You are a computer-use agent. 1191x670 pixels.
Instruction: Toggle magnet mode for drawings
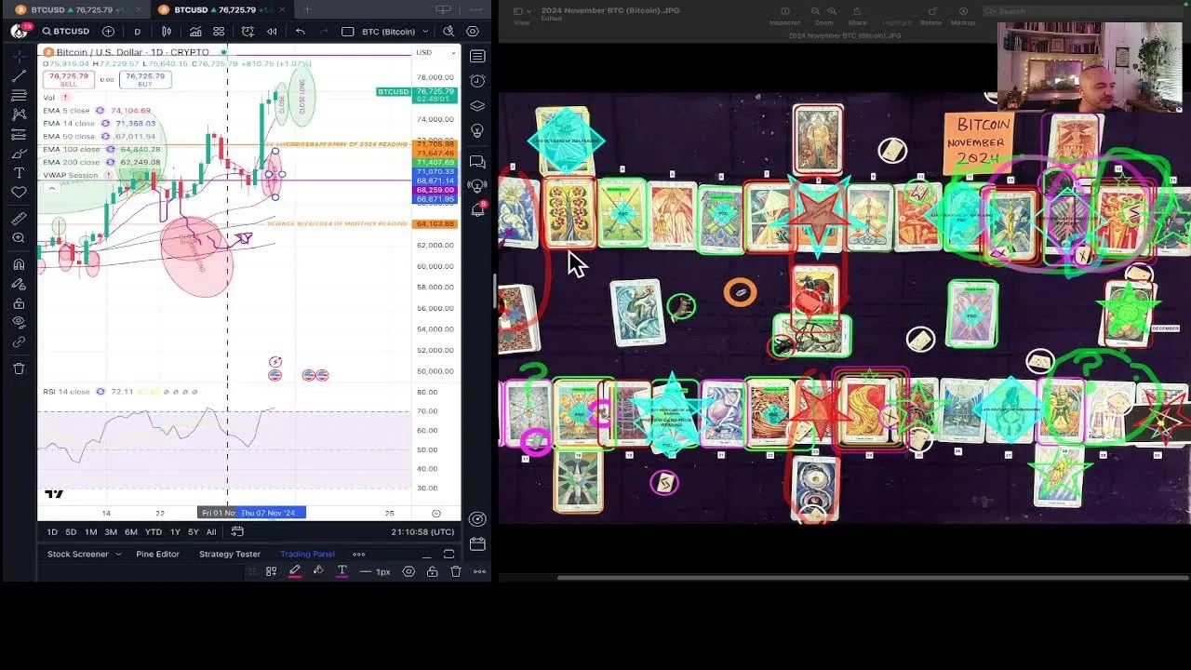pyautogui.click(x=19, y=264)
